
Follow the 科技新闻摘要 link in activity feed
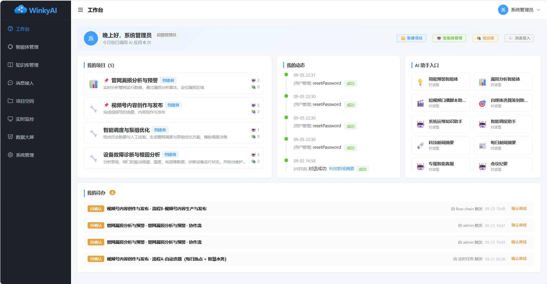[x=341, y=169]
